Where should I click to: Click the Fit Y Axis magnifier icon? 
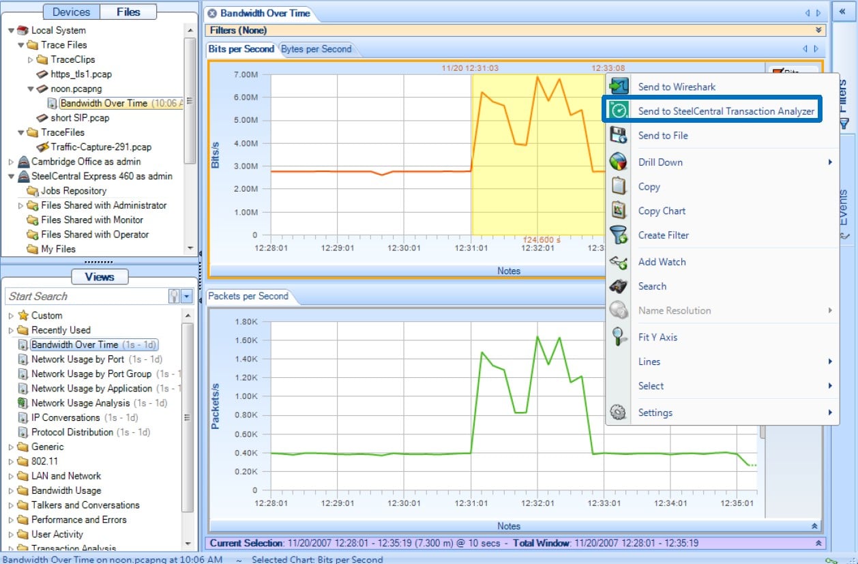[619, 337]
